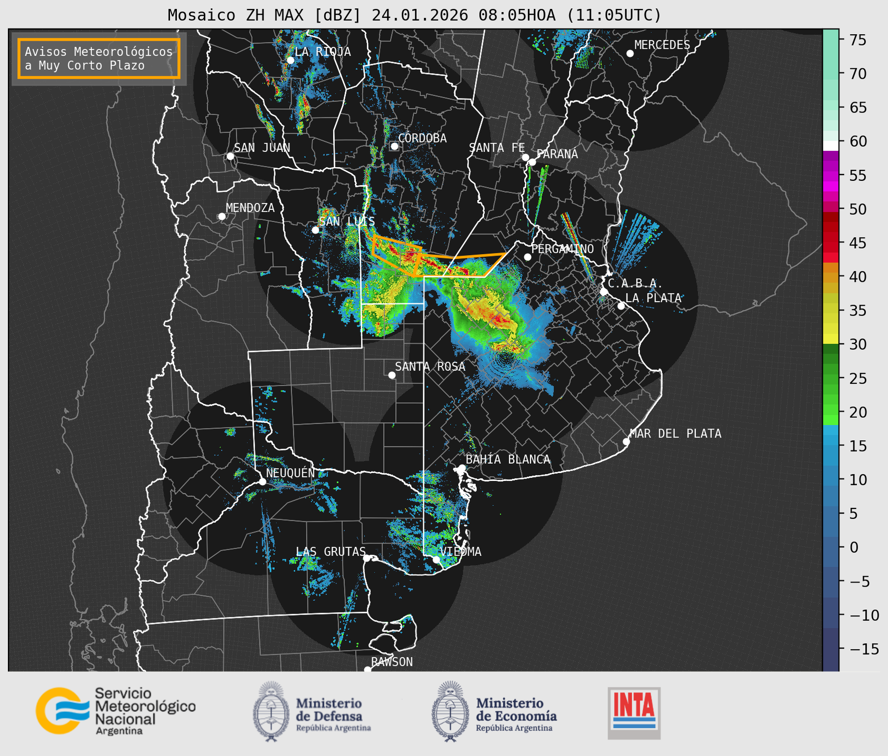Click the 0 tick label on the color scale
Screen dimensions: 888x756
click(854, 548)
